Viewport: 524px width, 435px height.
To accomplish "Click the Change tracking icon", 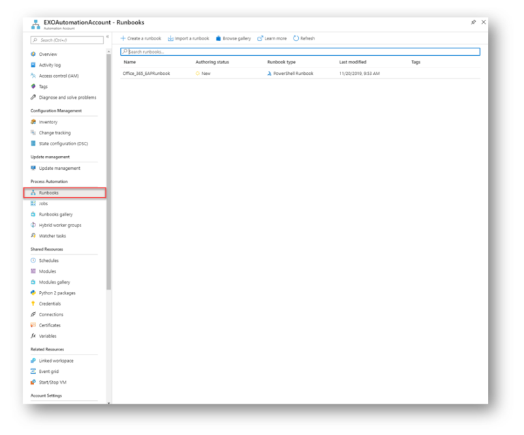I will (33, 132).
